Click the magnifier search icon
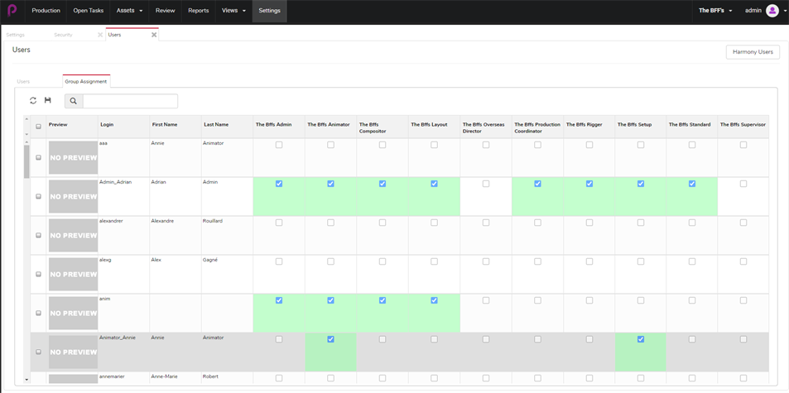This screenshot has height=393, width=789. point(73,101)
